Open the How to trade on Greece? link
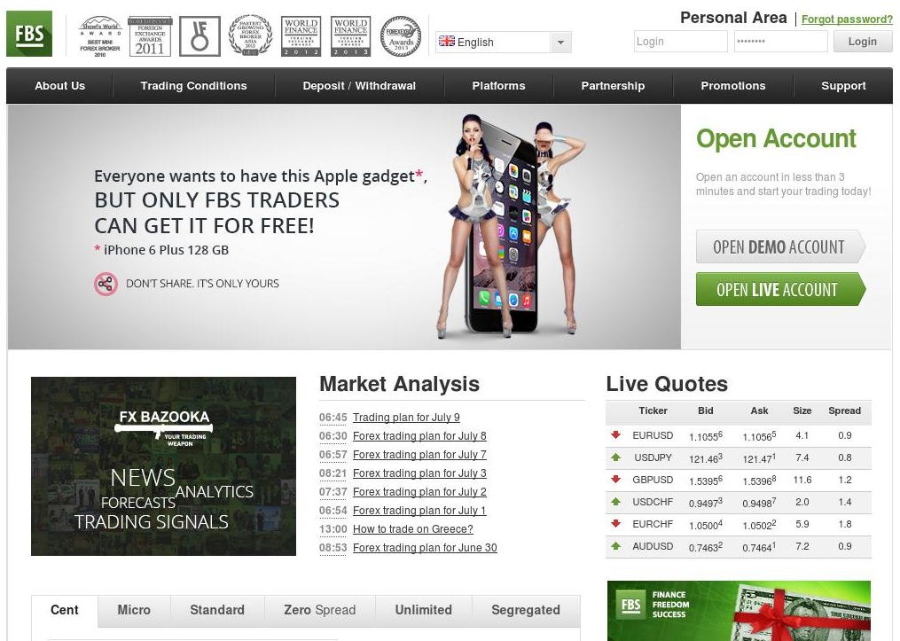 coord(413,529)
